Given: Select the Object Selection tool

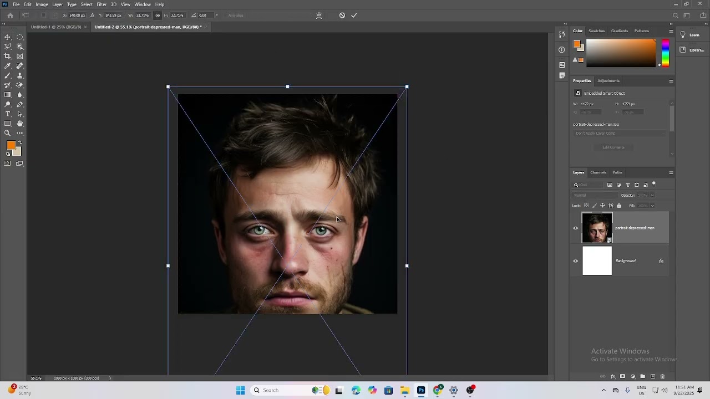Looking at the screenshot, I should click(x=20, y=47).
